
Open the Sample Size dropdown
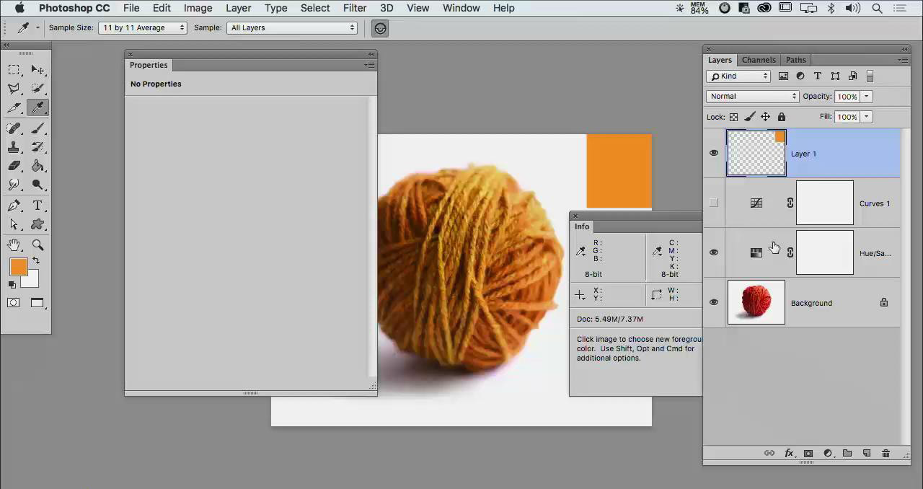point(143,27)
